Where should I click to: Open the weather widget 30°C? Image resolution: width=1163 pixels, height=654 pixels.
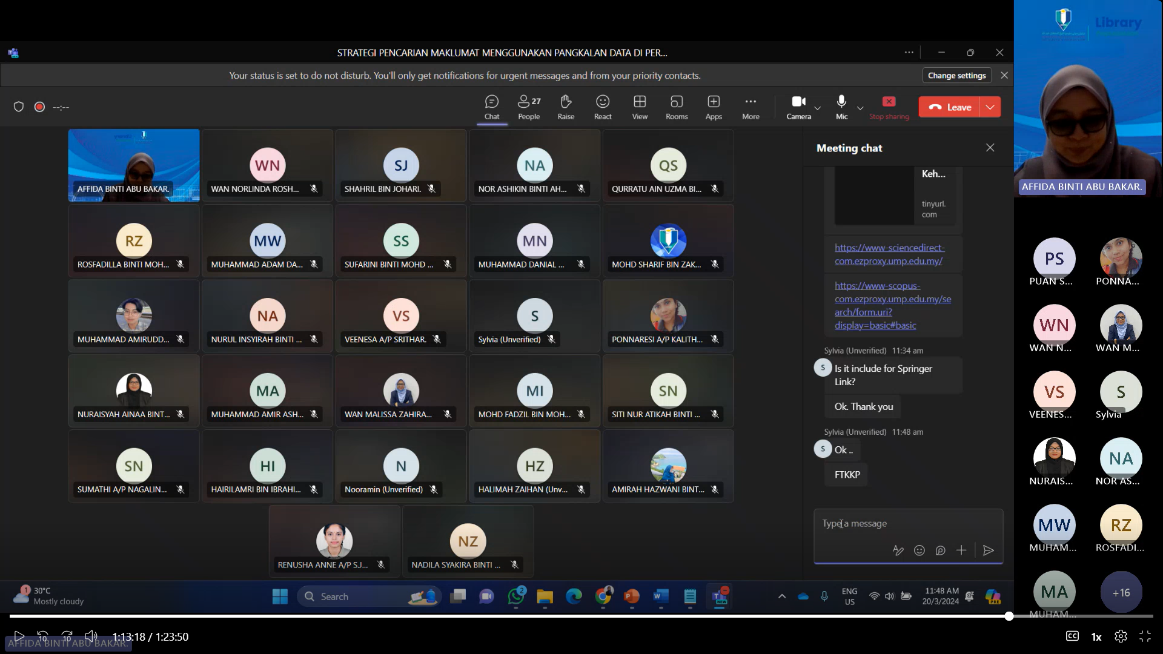point(48,596)
